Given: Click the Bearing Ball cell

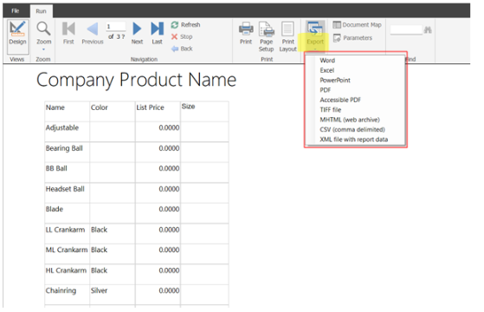Looking at the screenshot, I should tap(67, 153).
